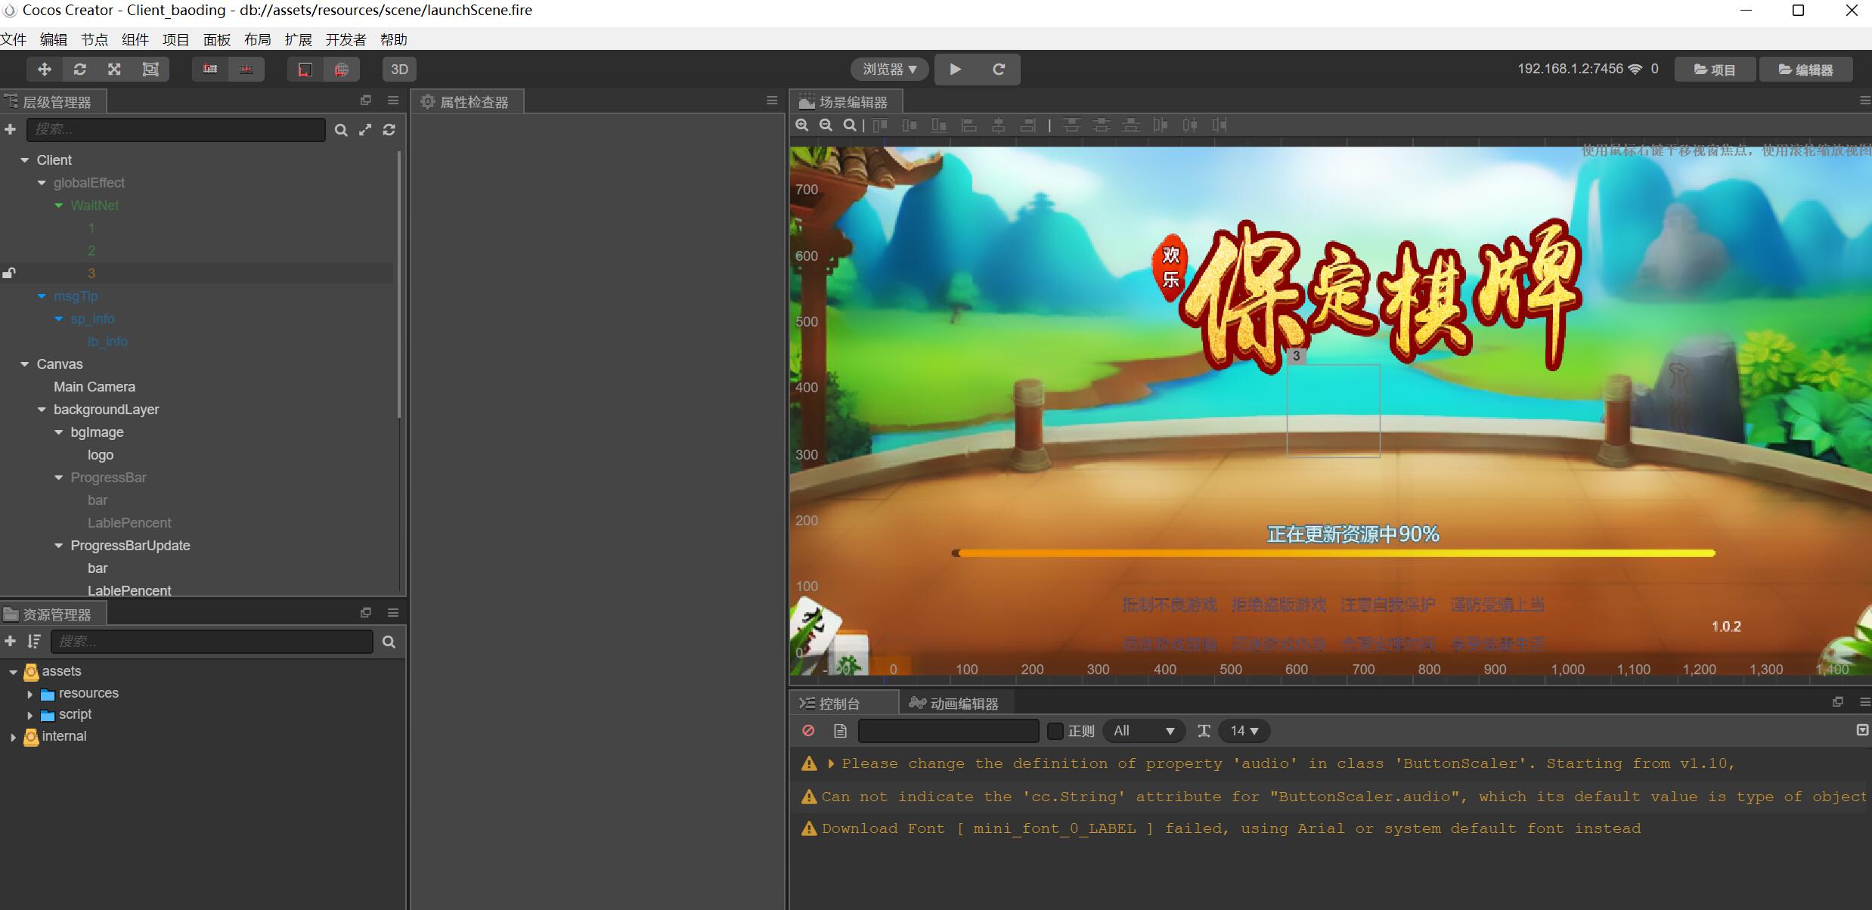Distribute nodes by horizontal centers
The height and width of the screenshot is (910, 1872).
(1190, 125)
